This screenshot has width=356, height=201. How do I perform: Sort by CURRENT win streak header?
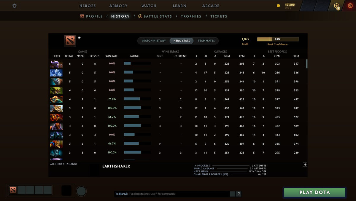click(181, 56)
